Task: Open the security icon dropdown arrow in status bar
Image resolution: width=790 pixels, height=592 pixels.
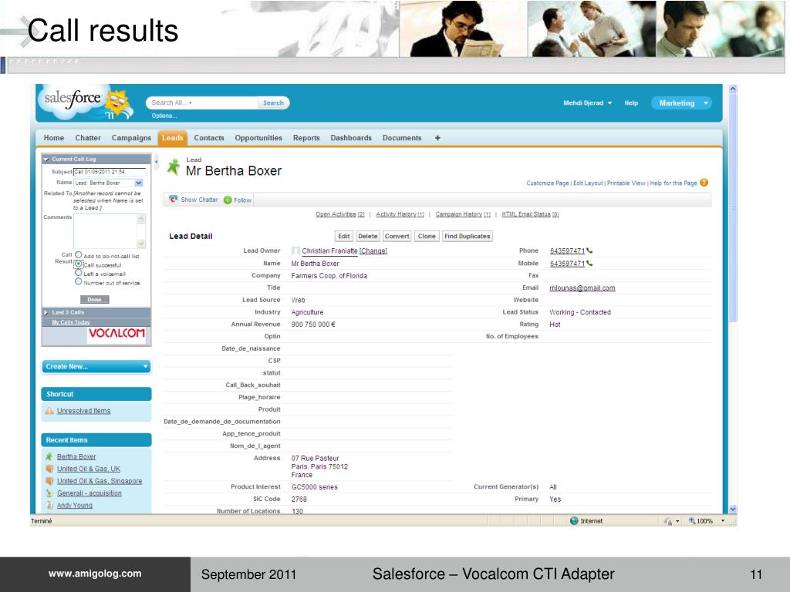Action: [x=677, y=522]
